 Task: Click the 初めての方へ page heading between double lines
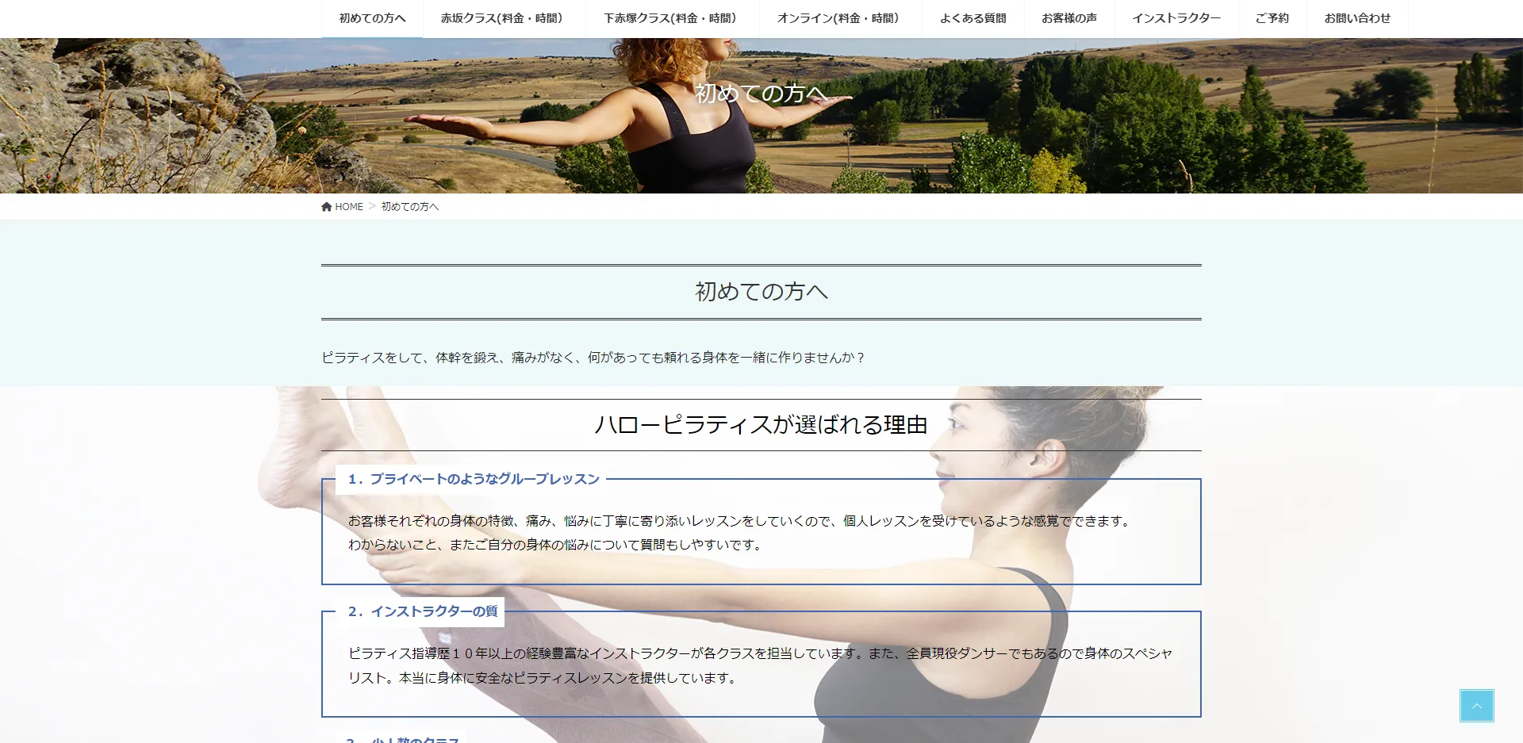point(761,292)
